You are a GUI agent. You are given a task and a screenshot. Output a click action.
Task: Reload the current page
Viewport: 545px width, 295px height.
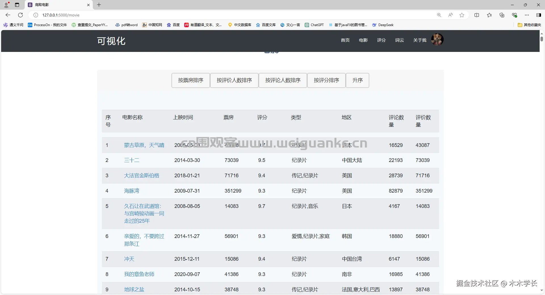[x=20, y=15]
